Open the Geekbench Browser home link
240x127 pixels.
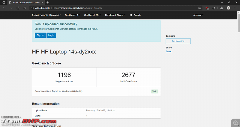pyautogui.click(x=46, y=15)
